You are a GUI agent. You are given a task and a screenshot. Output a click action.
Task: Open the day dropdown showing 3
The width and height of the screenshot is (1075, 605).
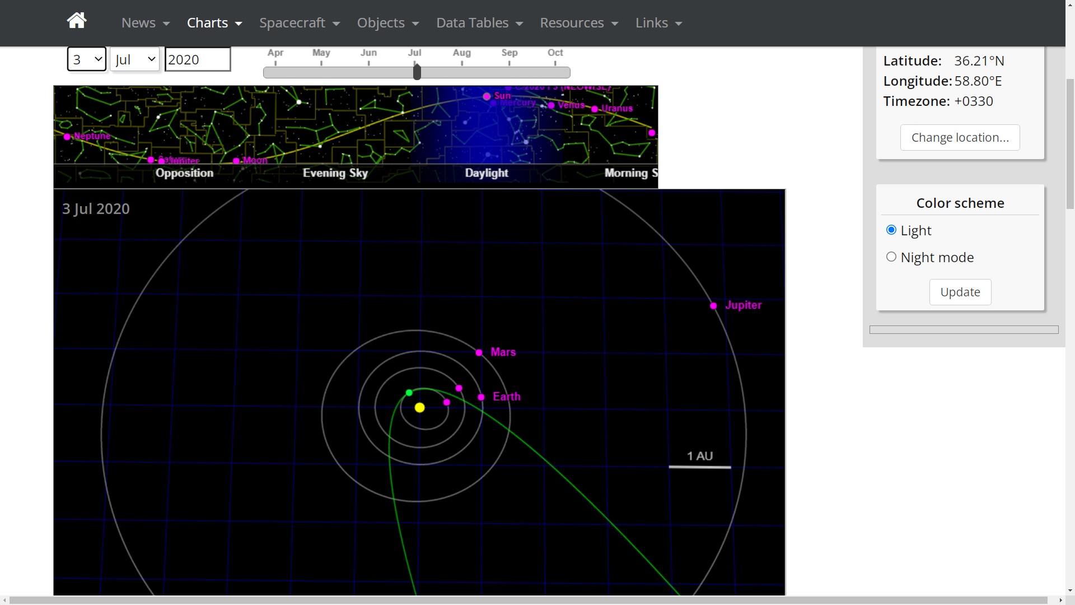[87, 59]
